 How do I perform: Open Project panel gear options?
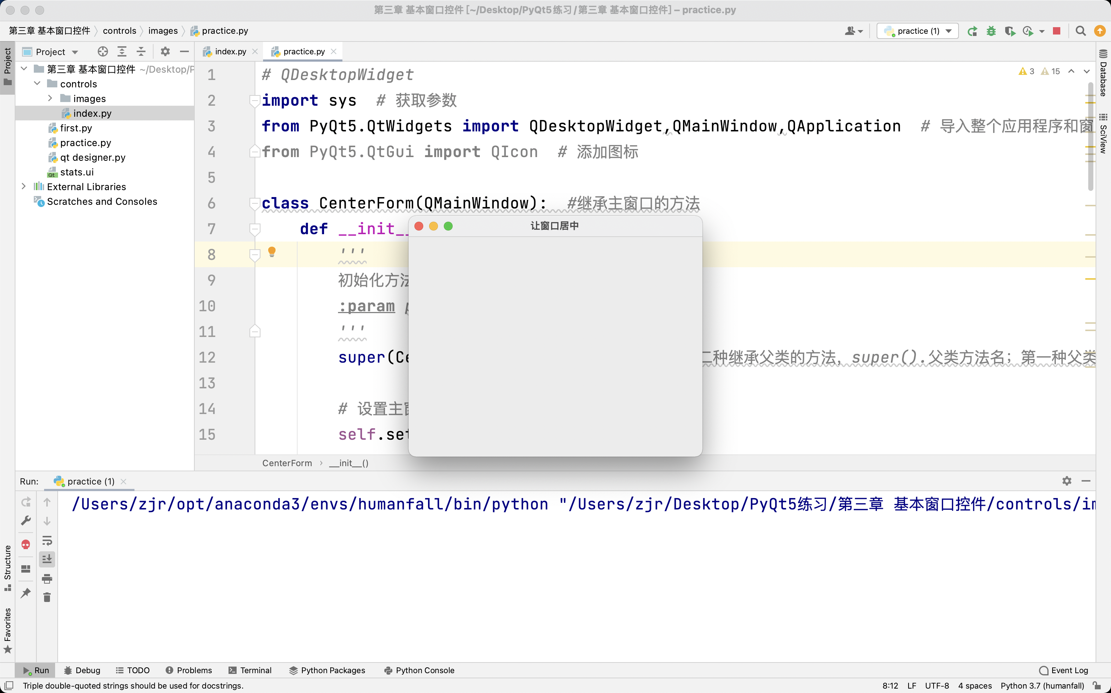tap(165, 52)
